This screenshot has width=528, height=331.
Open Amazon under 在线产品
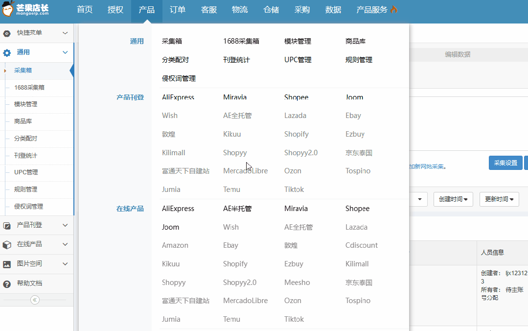175,245
